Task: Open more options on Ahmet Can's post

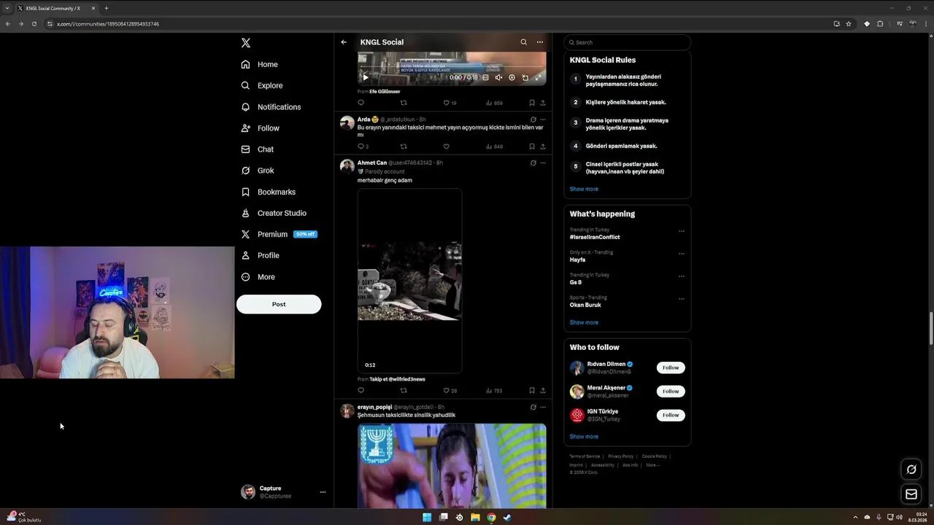Action: click(542, 163)
